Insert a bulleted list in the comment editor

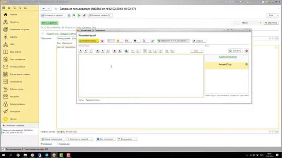click(133, 51)
